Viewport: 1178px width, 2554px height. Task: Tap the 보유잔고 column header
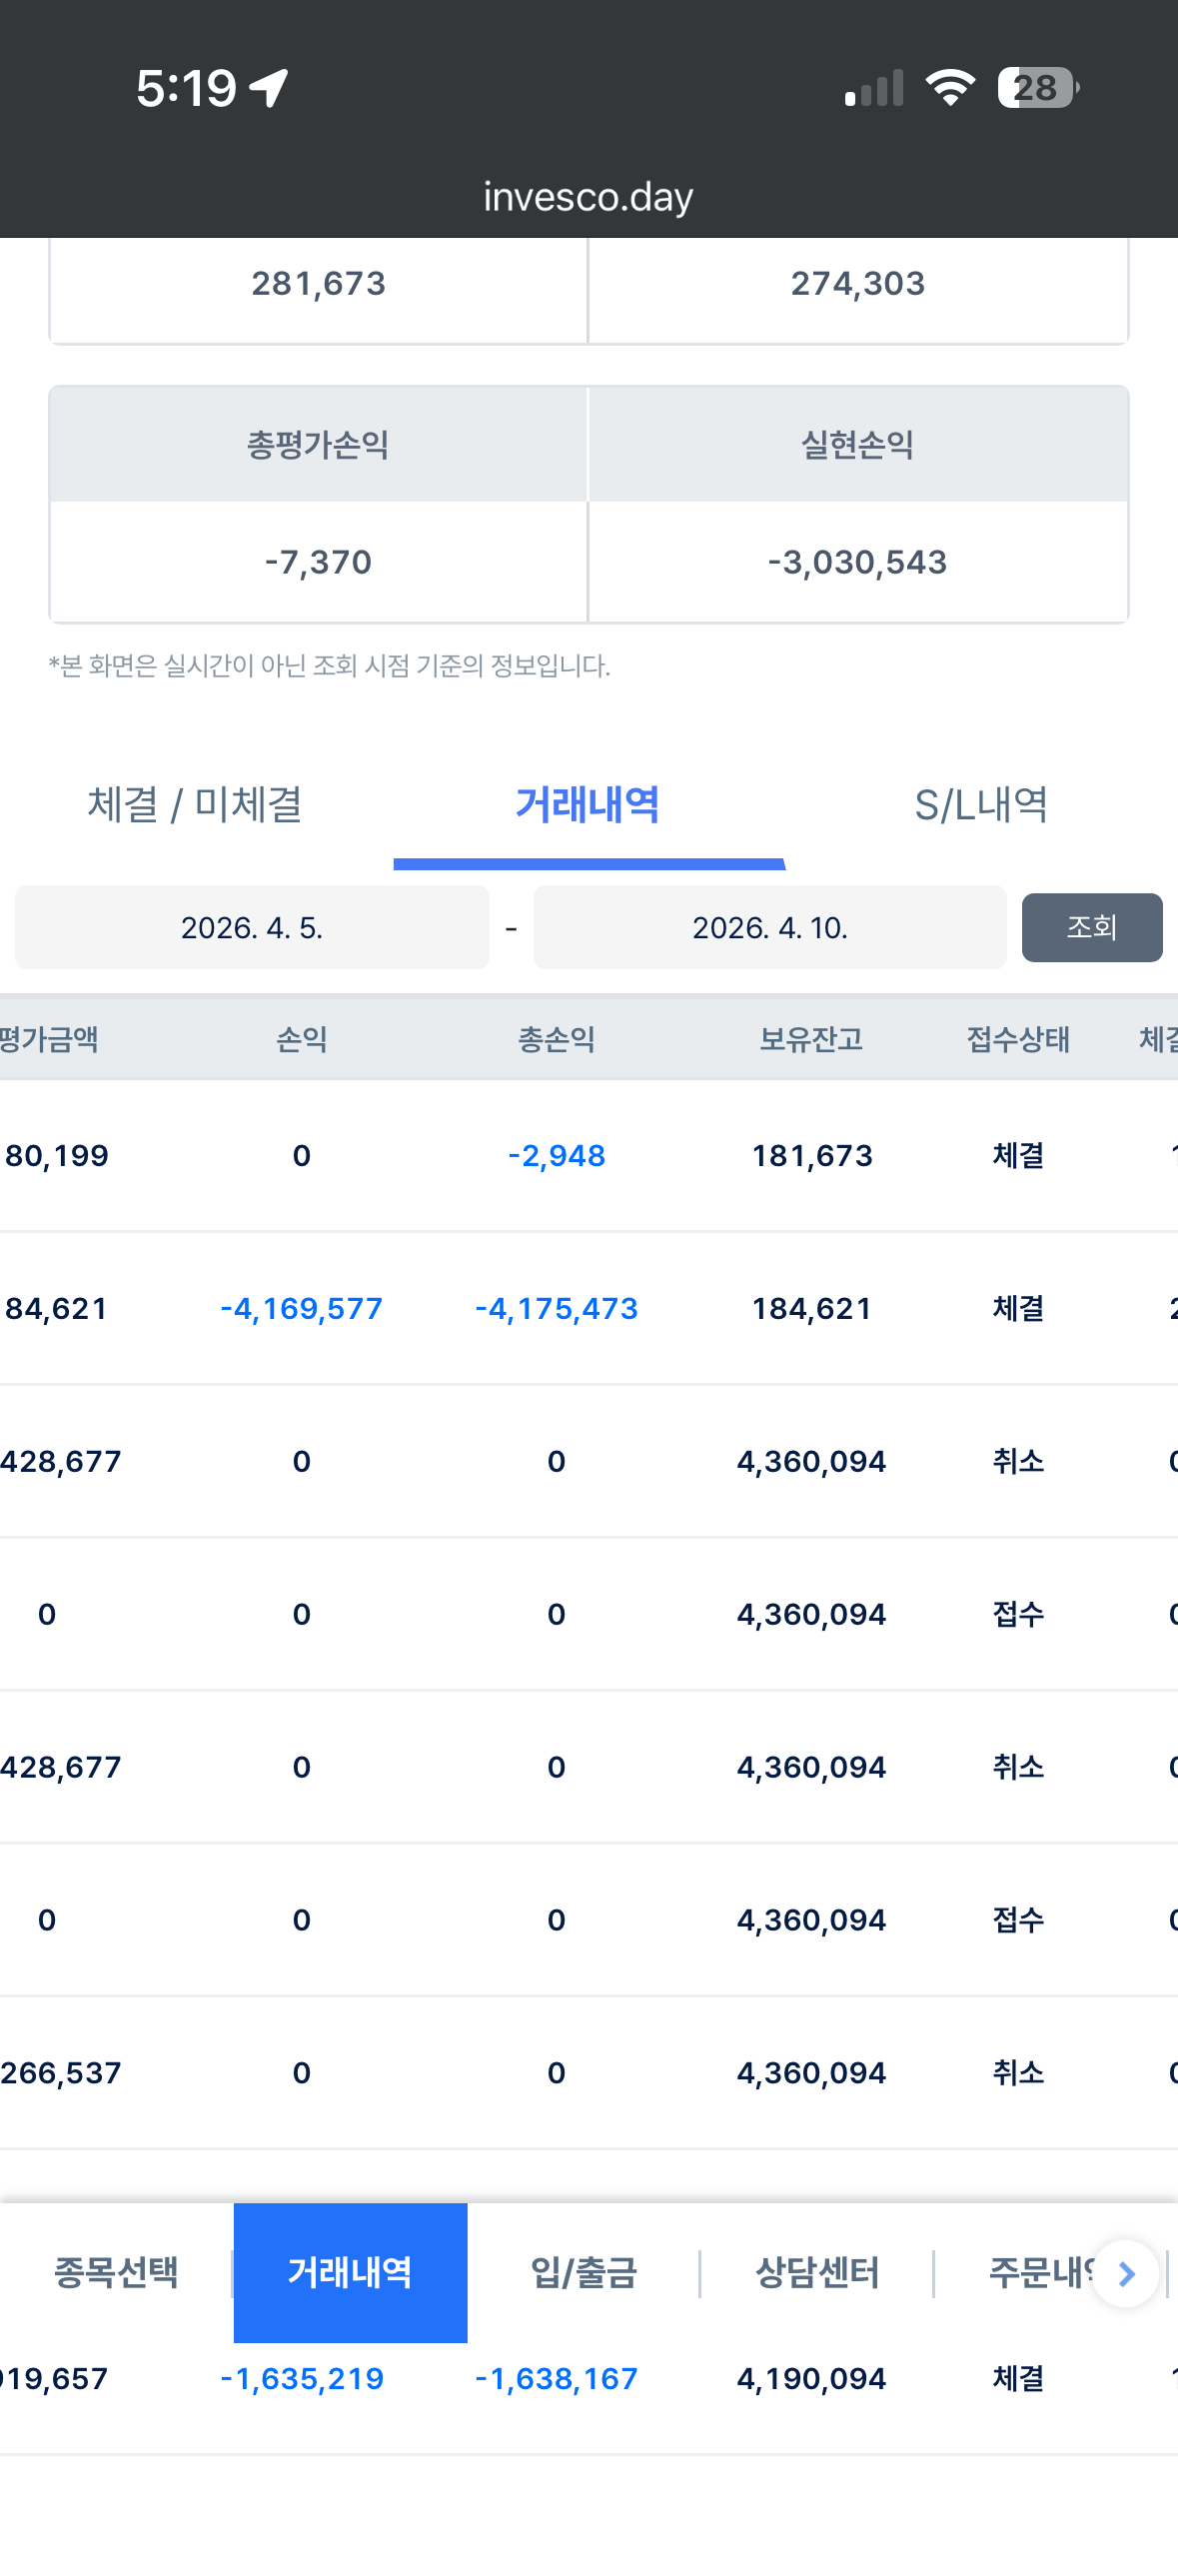coord(811,1039)
